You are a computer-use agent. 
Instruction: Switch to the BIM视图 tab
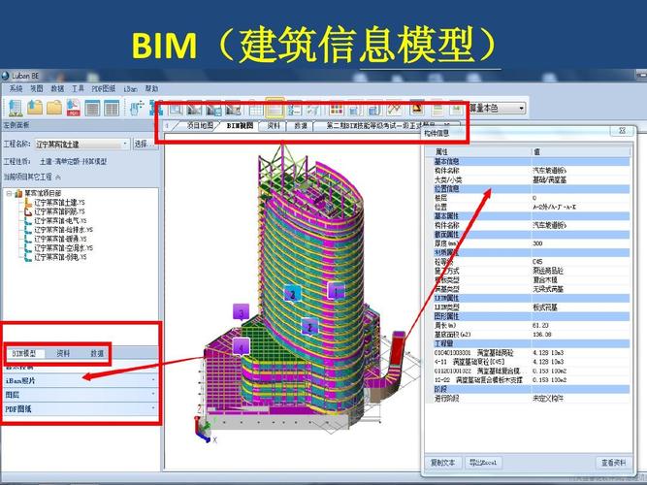click(x=240, y=125)
